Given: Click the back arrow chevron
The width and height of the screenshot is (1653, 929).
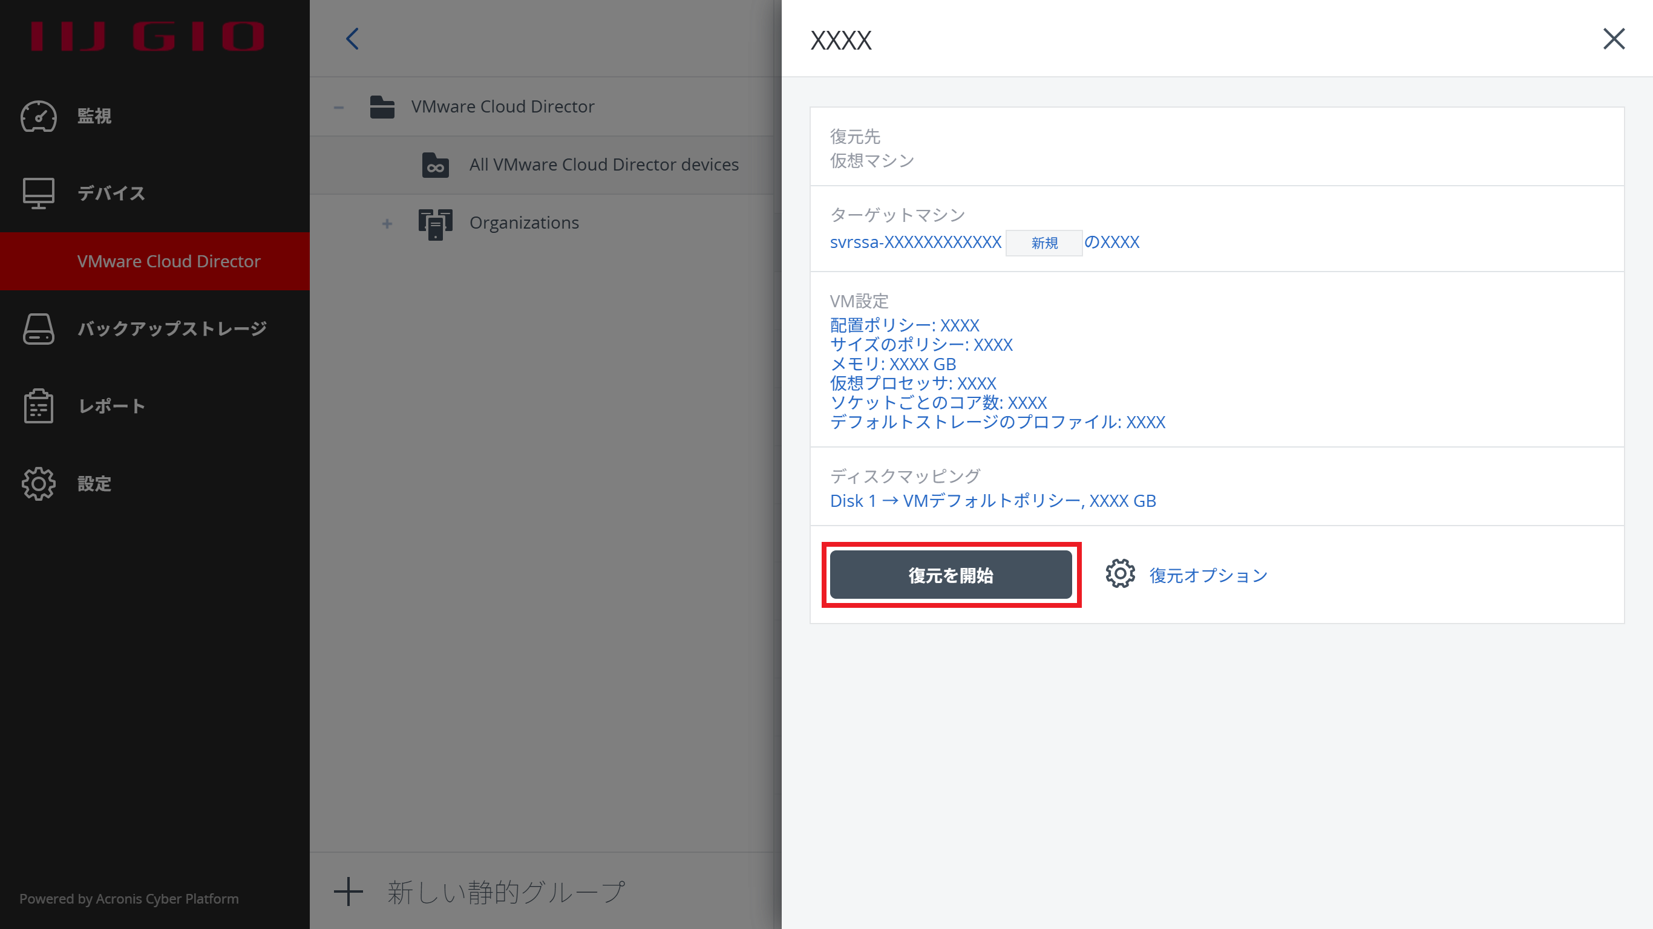Looking at the screenshot, I should pyautogui.click(x=352, y=39).
